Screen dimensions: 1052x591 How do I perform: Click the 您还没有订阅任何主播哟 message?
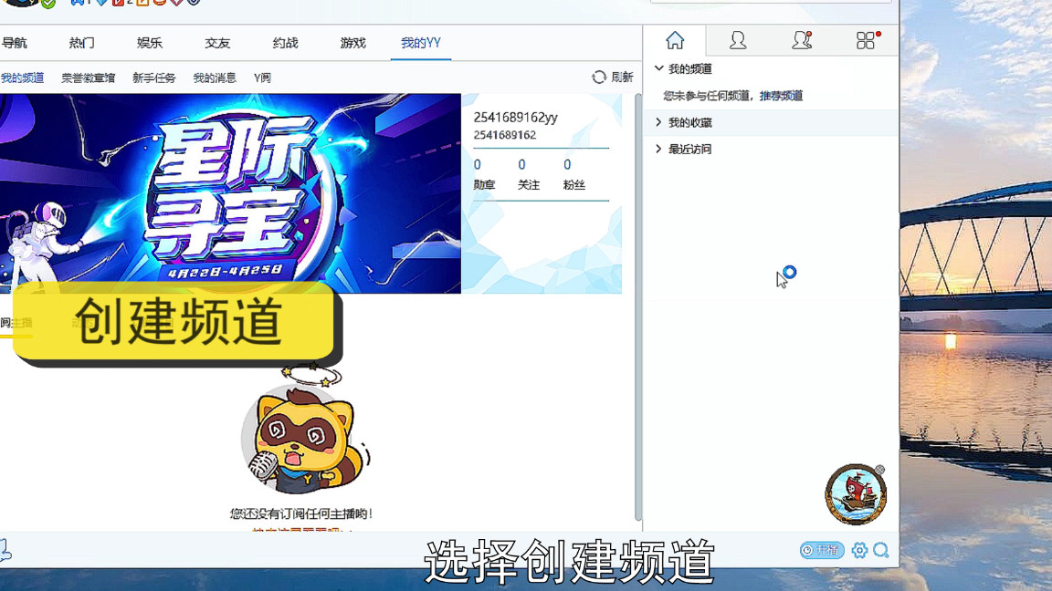pos(300,514)
